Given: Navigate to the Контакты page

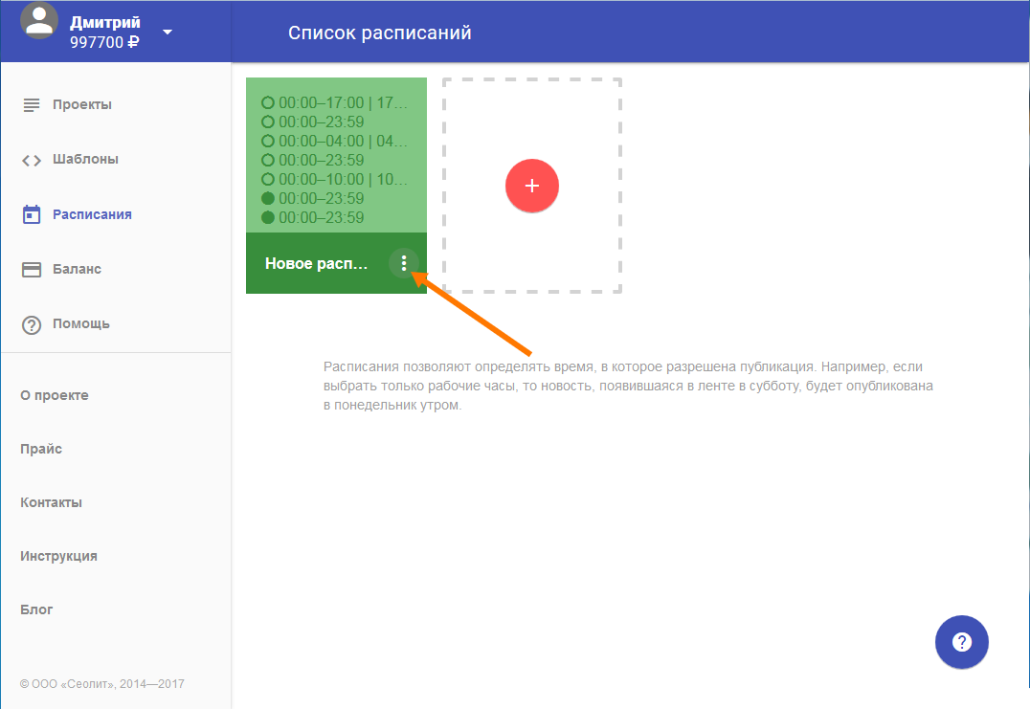Looking at the screenshot, I should click(51, 502).
